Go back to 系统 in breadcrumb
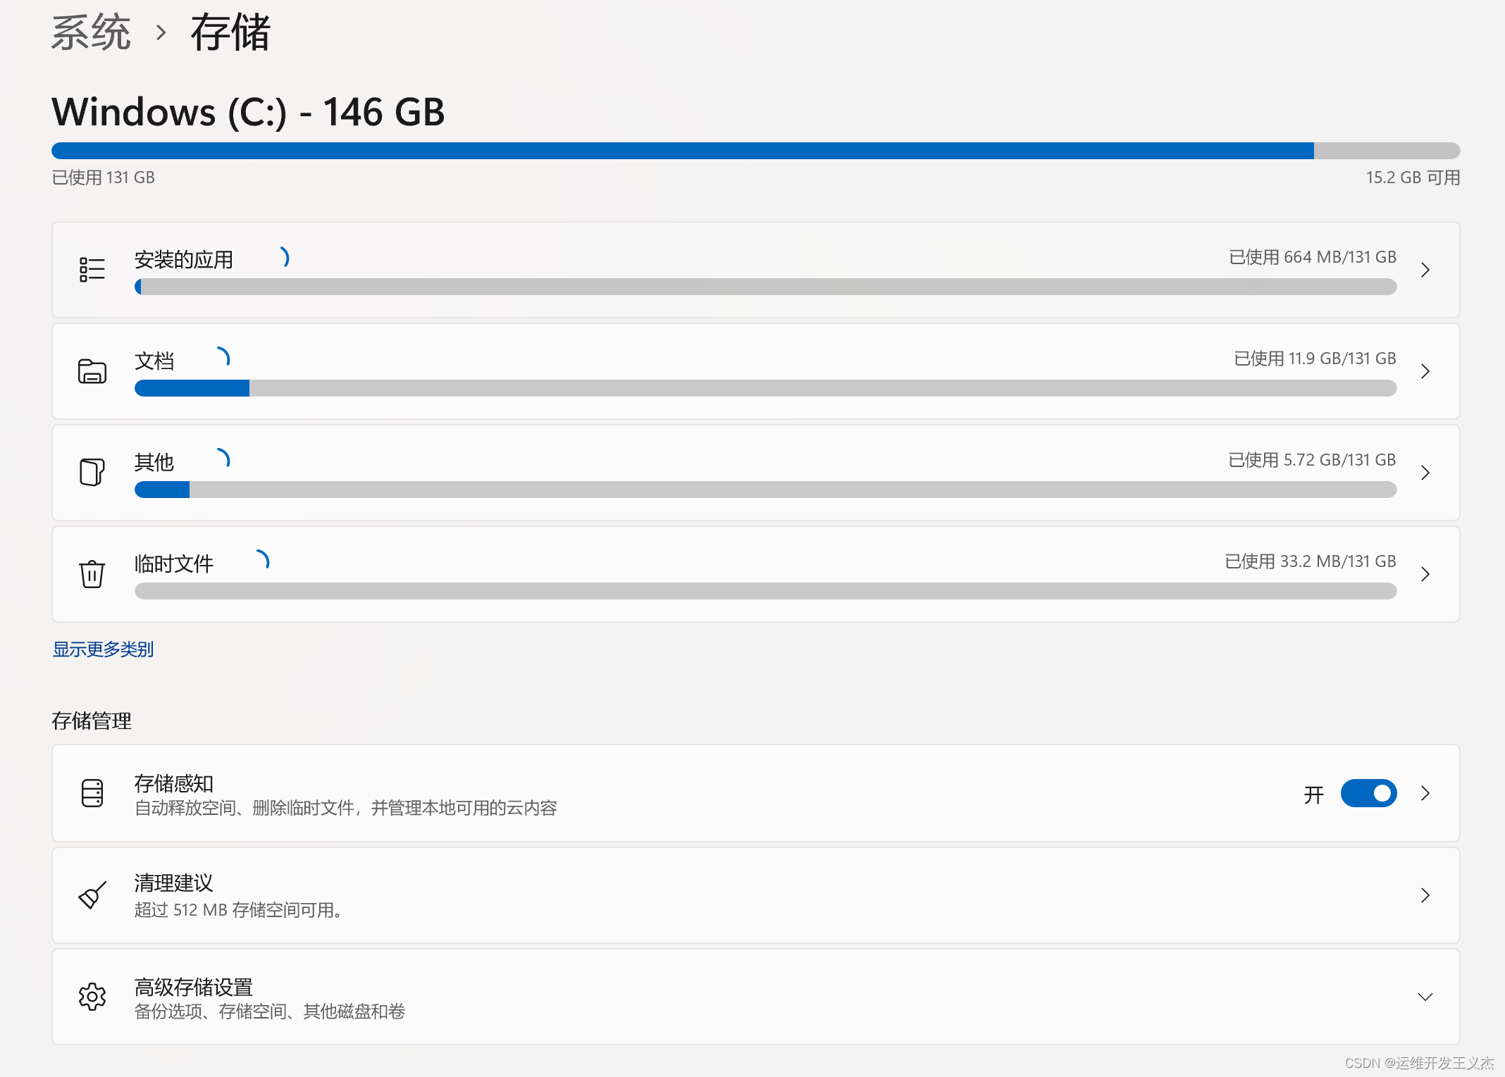The height and width of the screenshot is (1077, 1505). click(91, 33)
